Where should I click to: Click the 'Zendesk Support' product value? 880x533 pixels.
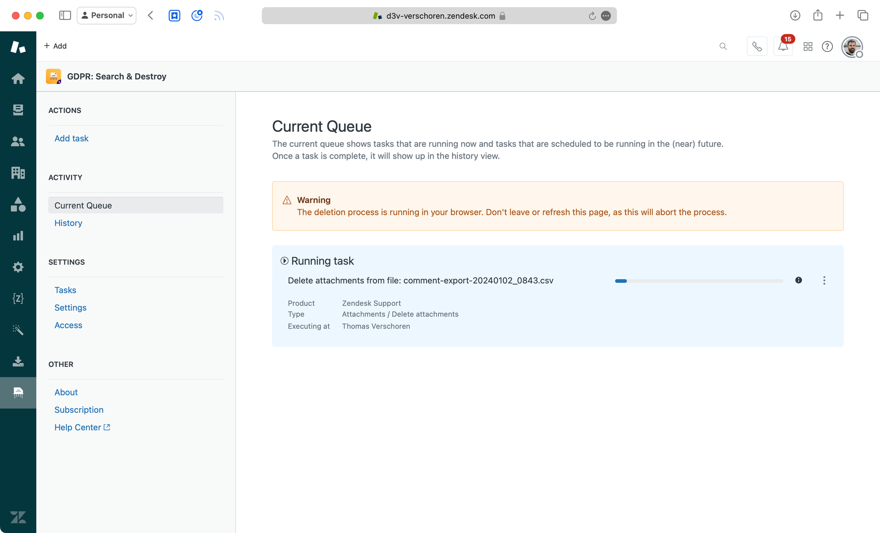(371, 303)
